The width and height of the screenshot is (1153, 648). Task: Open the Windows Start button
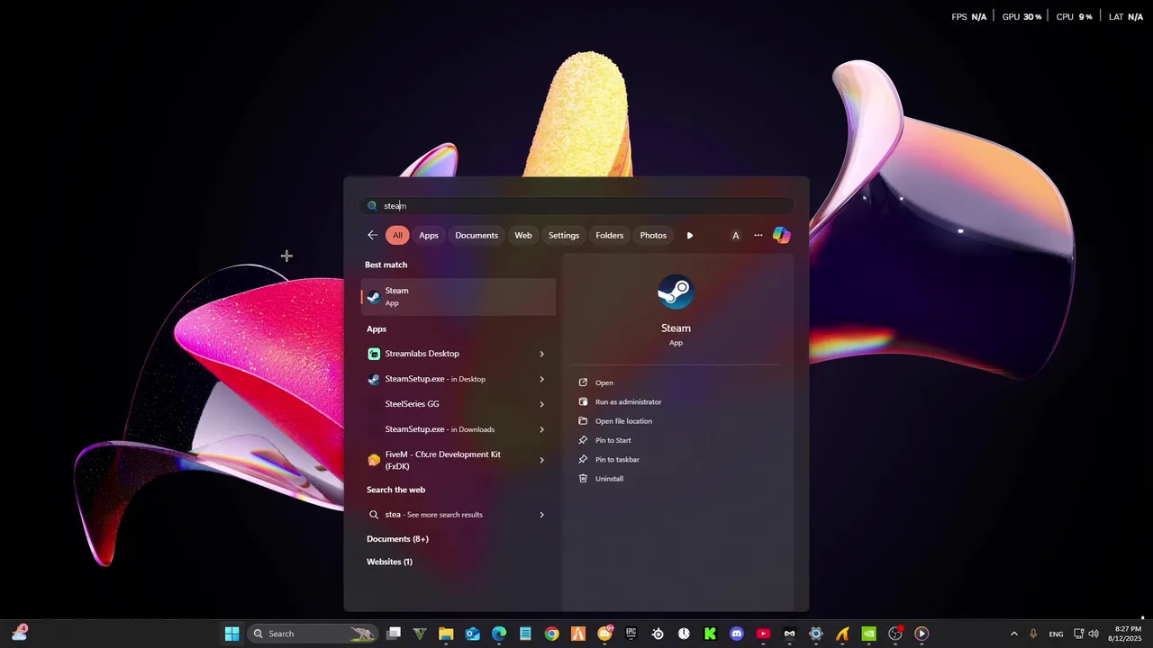pyautogui.click(x=232, y=634)
